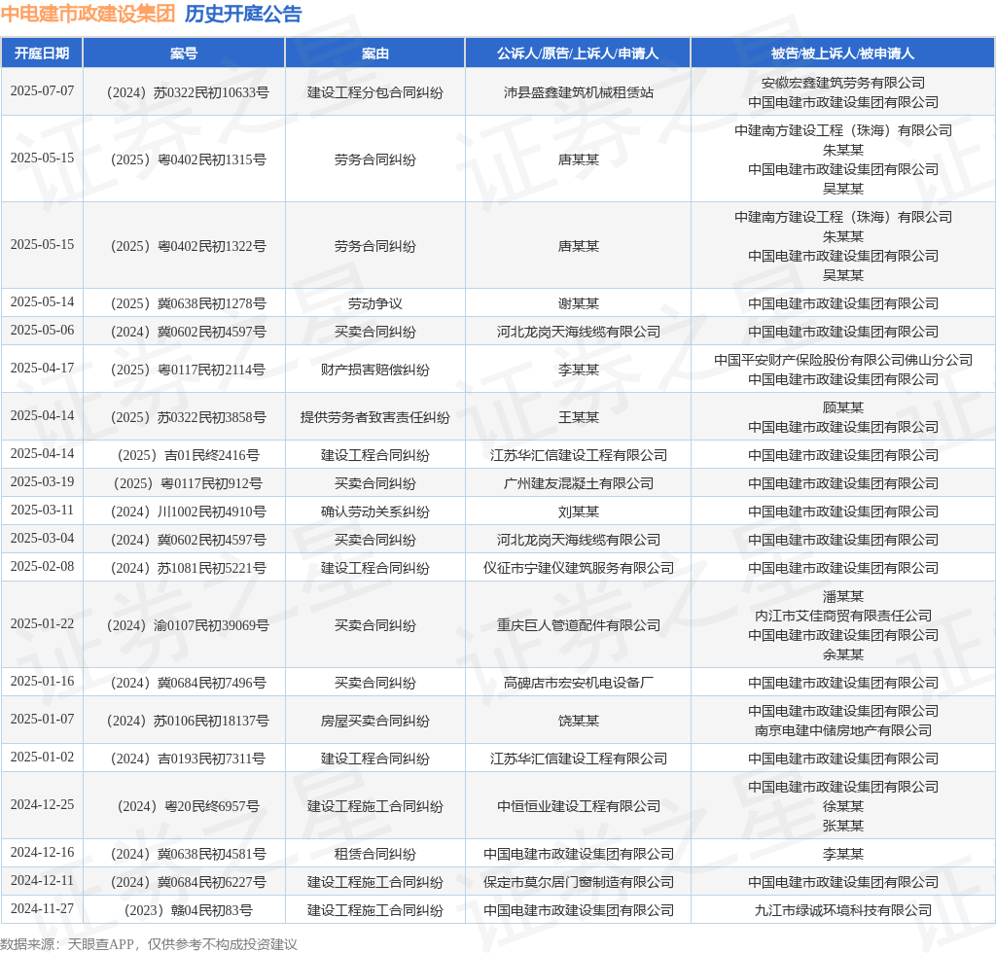Click date 2024-11-27
996x953 pixels.
[42, 908]
